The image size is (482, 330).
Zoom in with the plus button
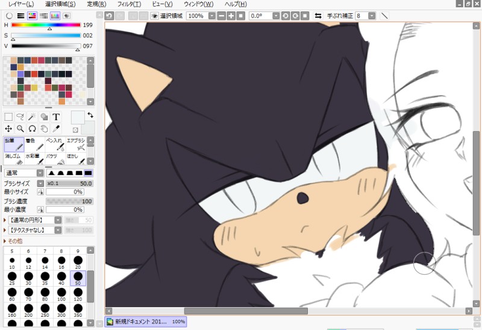coord(231,16)
